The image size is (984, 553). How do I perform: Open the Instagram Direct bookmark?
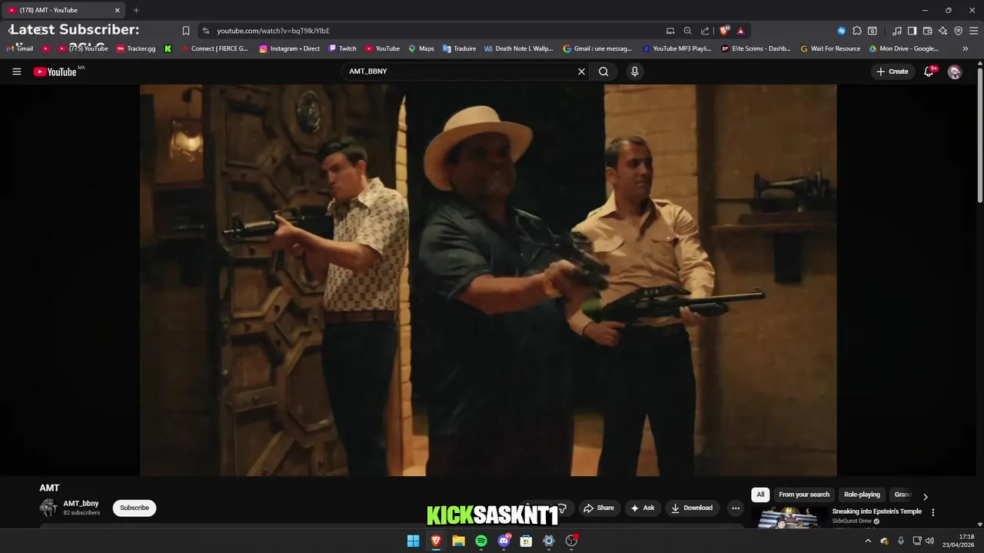point(290,48)
